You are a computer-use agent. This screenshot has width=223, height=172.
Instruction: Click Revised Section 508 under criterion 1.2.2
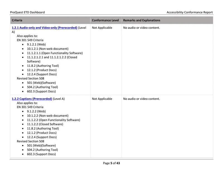[30, 141]
